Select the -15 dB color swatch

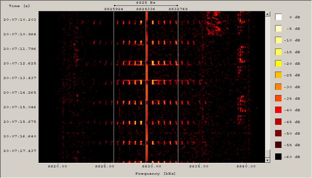click(x=278, y=52)
